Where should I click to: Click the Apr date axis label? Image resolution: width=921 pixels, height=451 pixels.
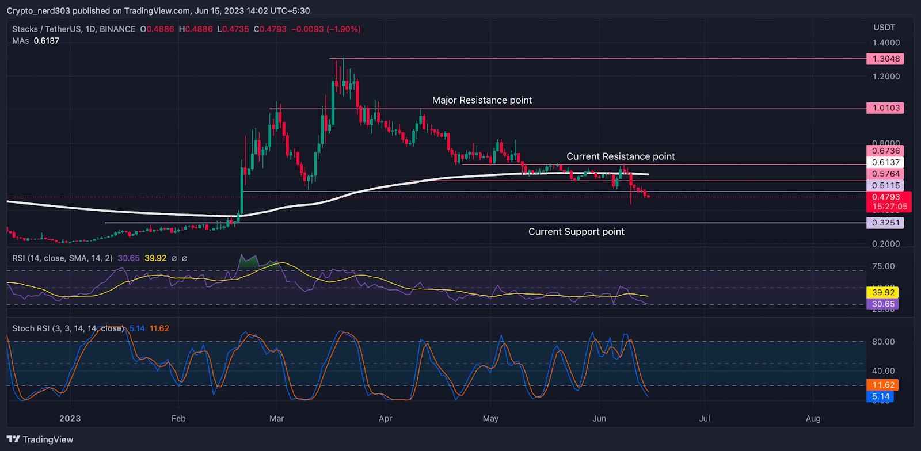coord(385,418)
